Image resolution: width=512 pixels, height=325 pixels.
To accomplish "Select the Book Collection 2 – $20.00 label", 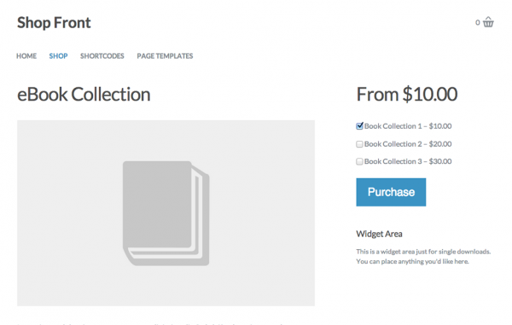I will [408, 144].
